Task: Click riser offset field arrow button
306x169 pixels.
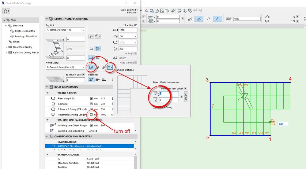Action: click(x=182, y=97)
